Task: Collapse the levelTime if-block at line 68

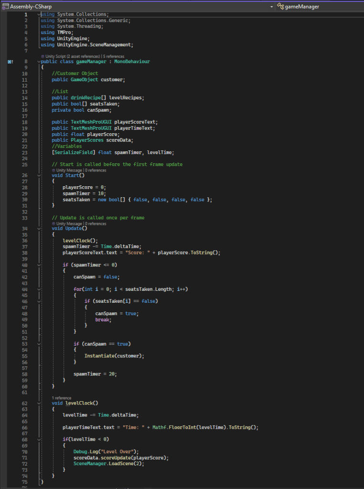Action: click(x=38, y=439)
